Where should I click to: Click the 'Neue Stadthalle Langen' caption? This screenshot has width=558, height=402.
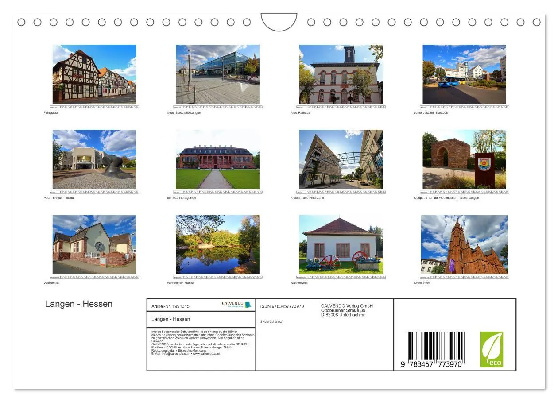184,113
